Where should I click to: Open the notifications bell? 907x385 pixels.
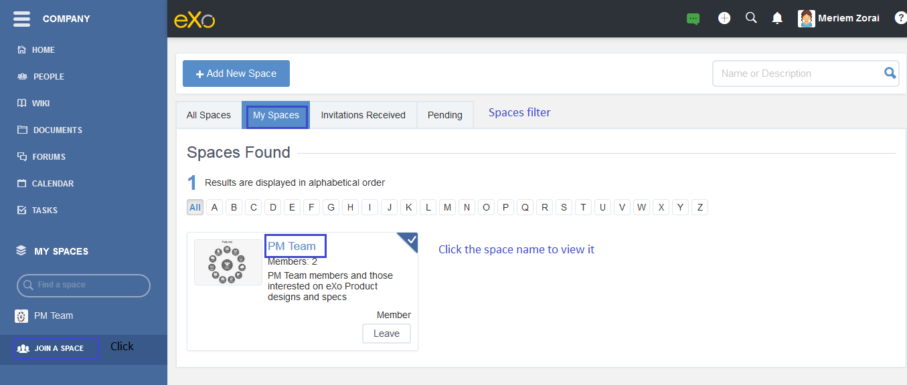(777, 18)
